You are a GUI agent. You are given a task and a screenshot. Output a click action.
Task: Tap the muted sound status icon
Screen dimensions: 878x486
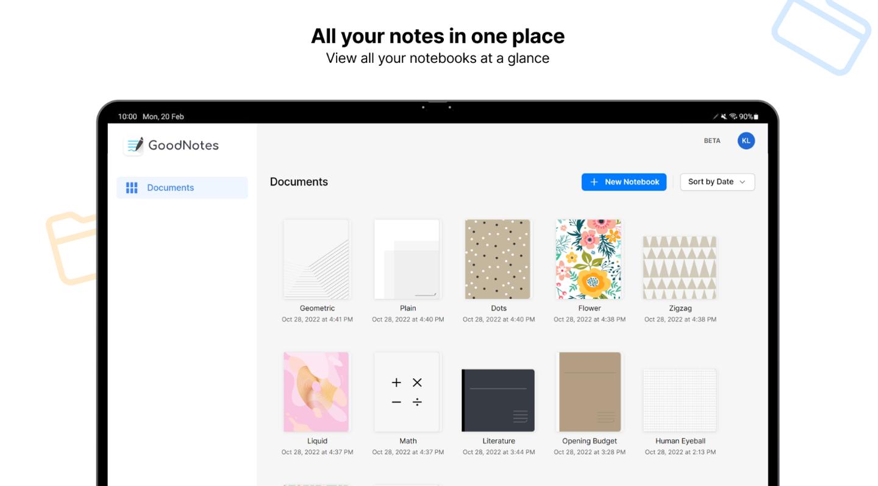pos(723,116)
